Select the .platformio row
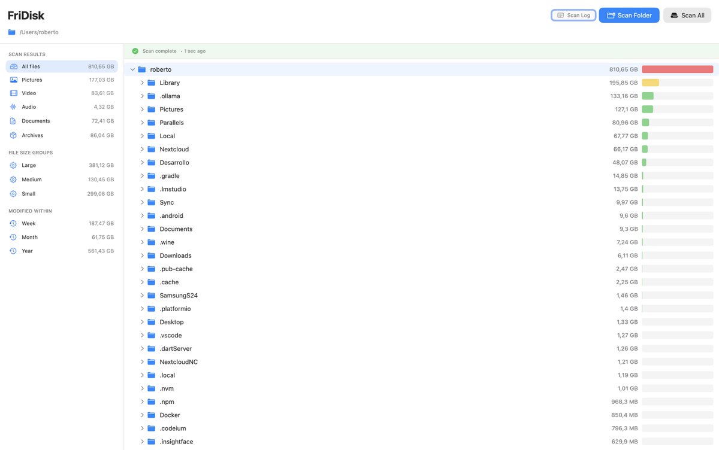The height and width of the screenshot is (450, 719). click(x=422, y=309)
